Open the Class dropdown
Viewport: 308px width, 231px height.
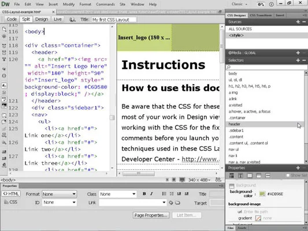[x=118, y=194]
